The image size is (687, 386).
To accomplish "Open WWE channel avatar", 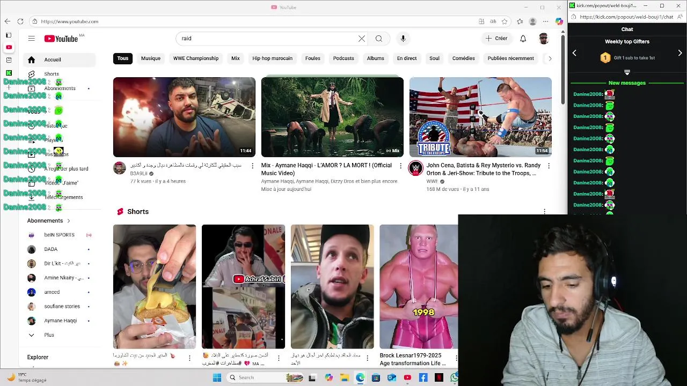I will pyautogui.click(x=415, y=168).
